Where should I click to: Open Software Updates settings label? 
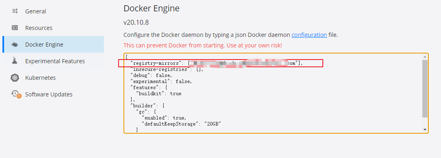pyautogui.click(x=49, y=94)
